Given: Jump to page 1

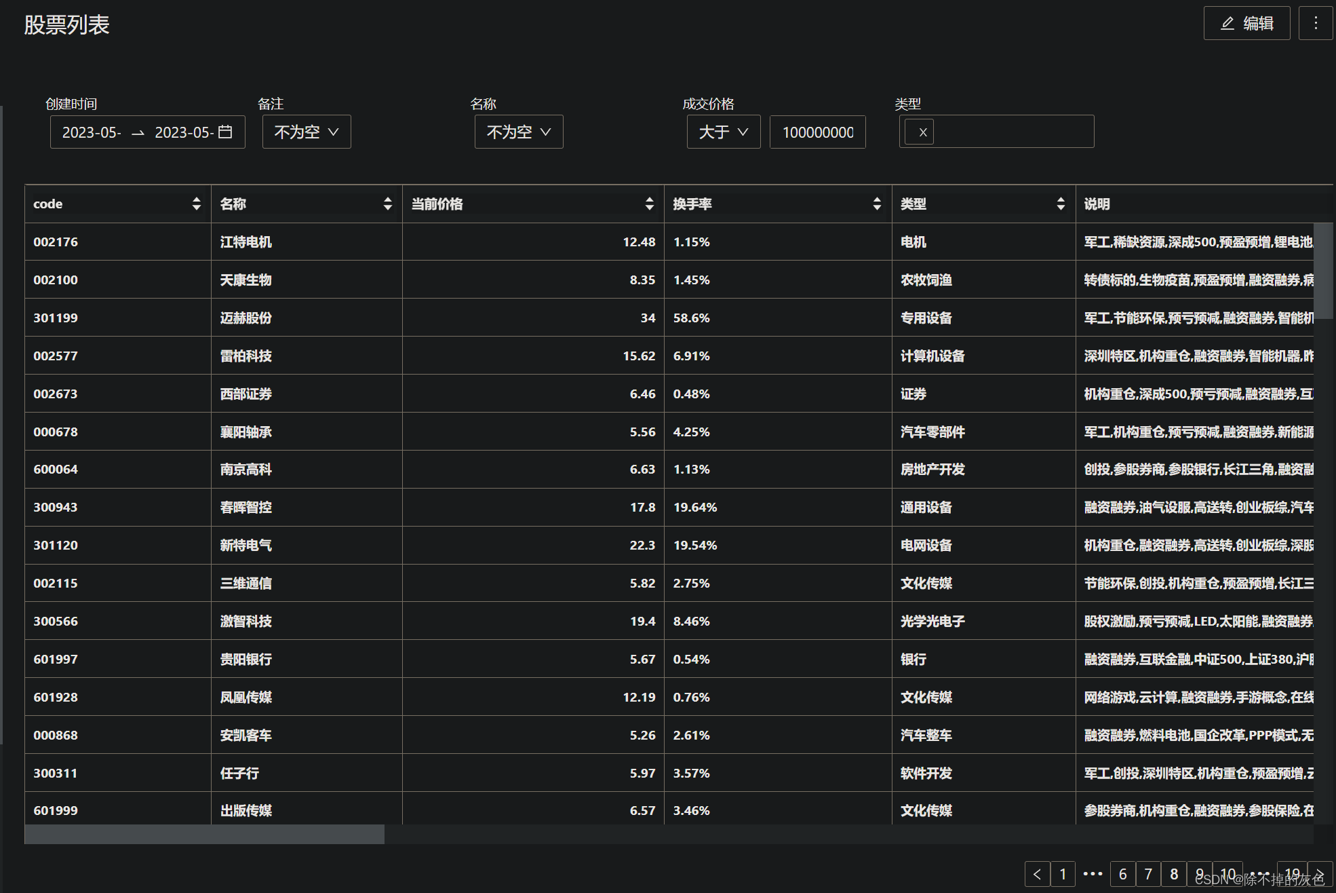Looking at the screenshot, I should click(1063, 874).
